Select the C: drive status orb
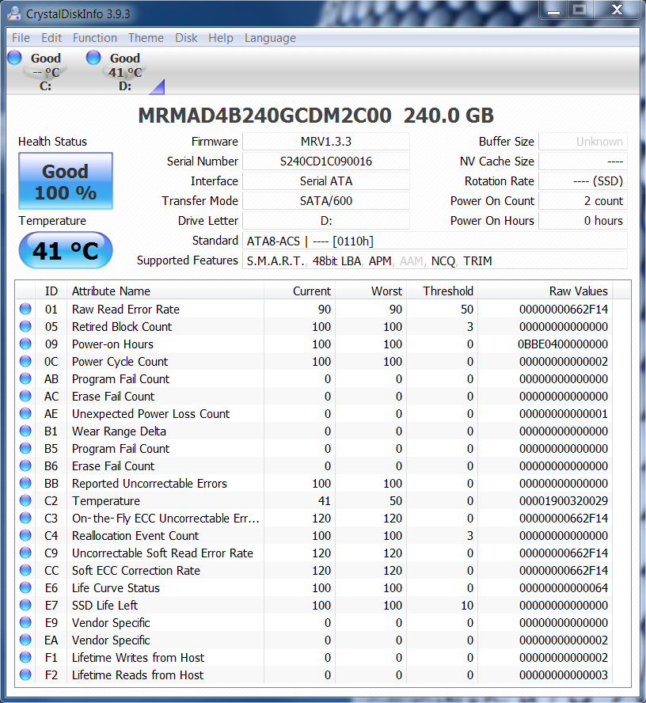The width and height of the screenshot is (646, 703). (x=15, y=58)
